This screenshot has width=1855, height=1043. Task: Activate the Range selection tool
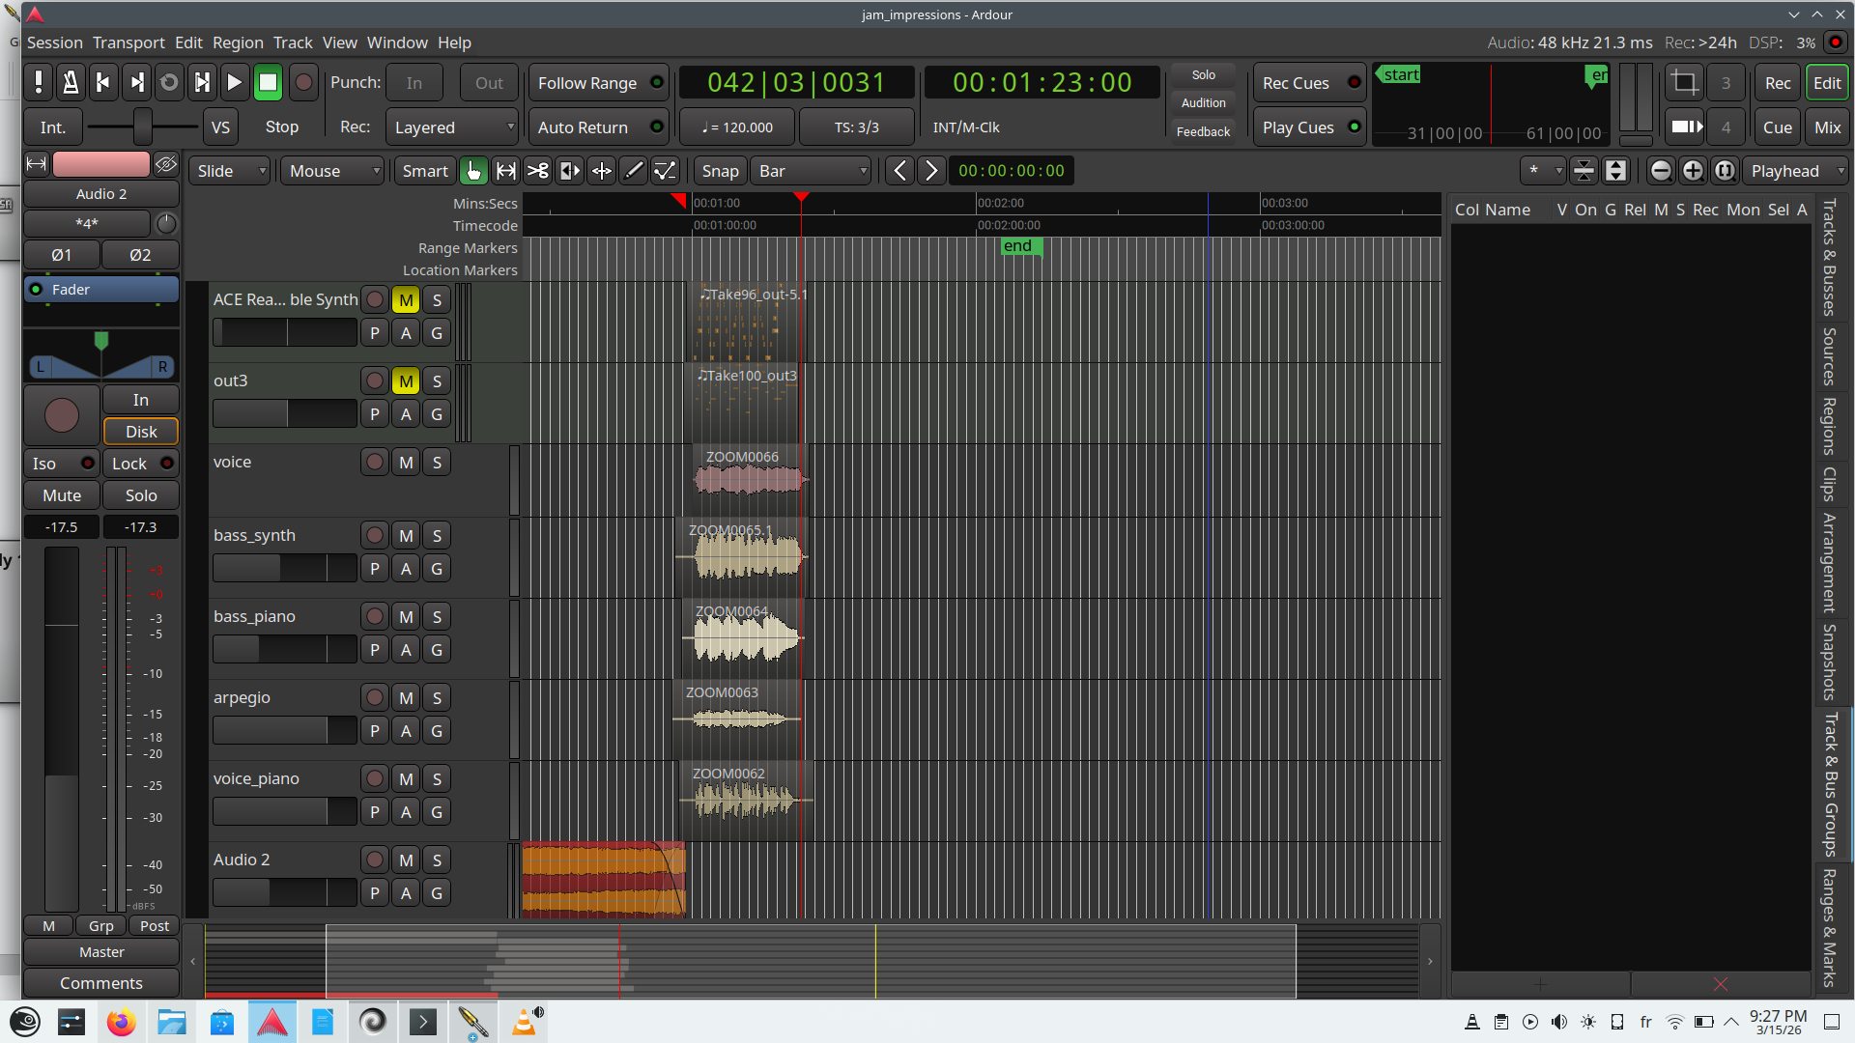point(505,171)
